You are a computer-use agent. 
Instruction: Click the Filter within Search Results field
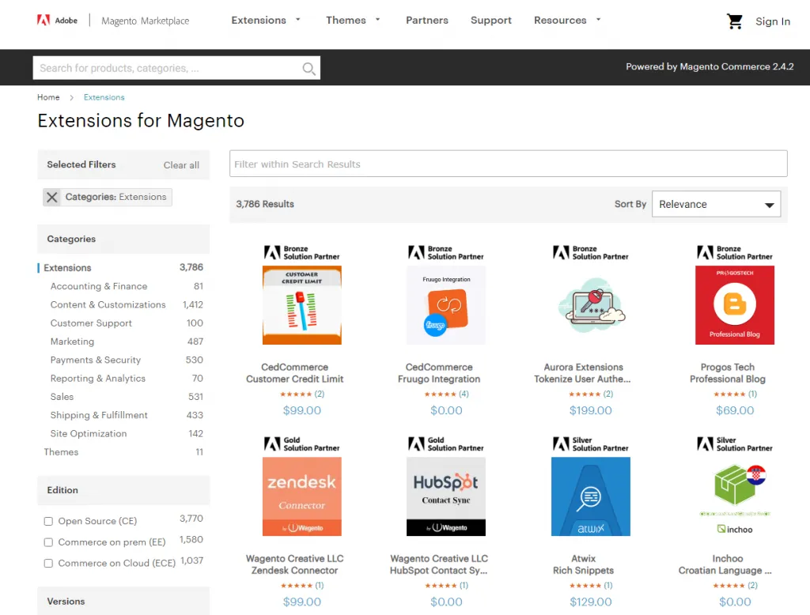tap(508, 164)
